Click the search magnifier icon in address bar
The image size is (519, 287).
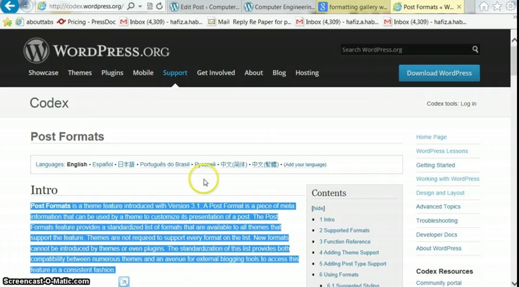click(131, 6)
